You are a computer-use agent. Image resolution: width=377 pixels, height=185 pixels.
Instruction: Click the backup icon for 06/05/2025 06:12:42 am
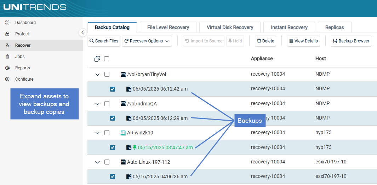click(x=129, y=89)
